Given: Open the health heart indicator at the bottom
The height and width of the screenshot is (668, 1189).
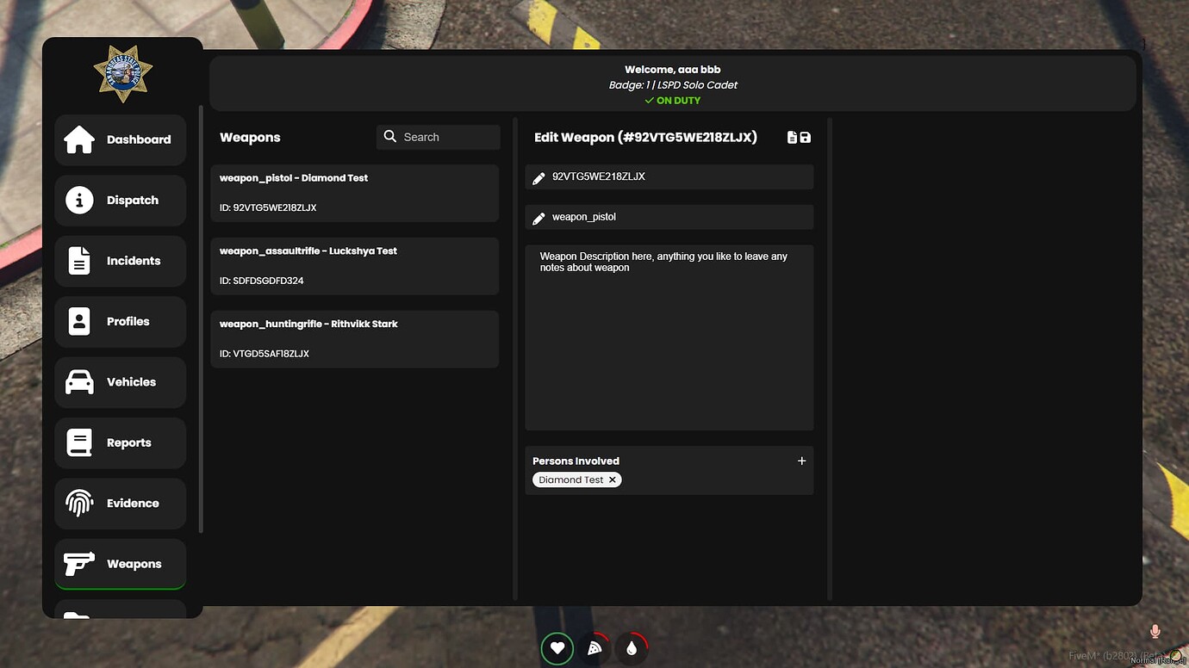Looking at the screenshot, I should pyautogui.click(x=557, y=647).
